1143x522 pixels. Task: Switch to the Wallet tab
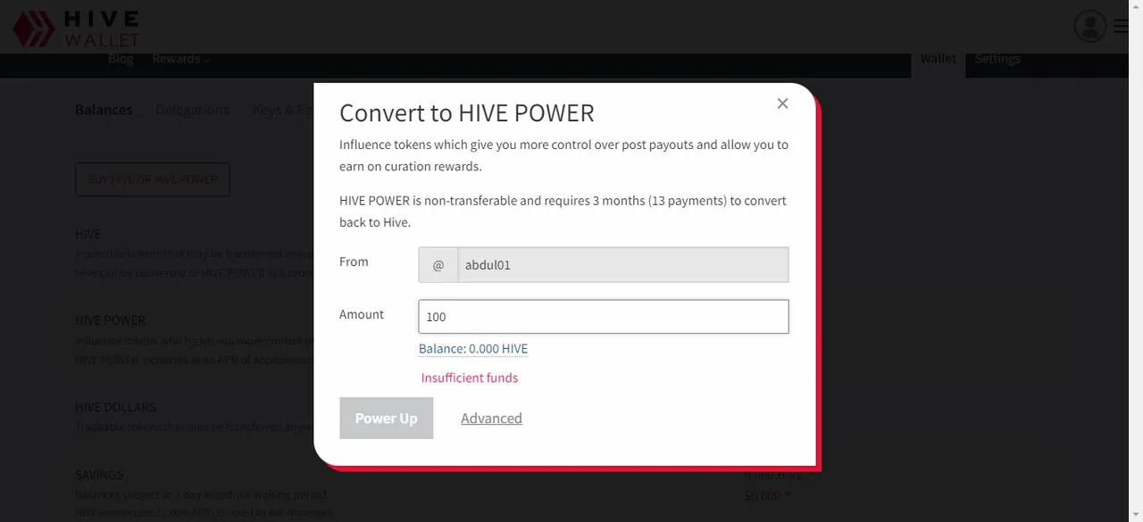click(938, 59)
